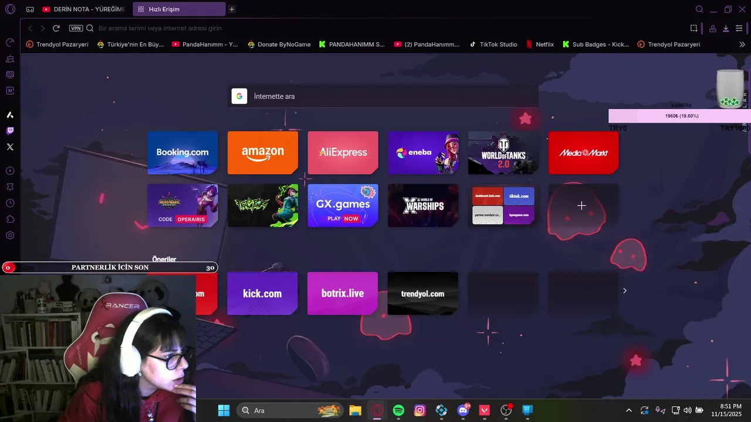Open the amazon speed dial tile
The image size is (751, 422).
(x=263, y=152)
